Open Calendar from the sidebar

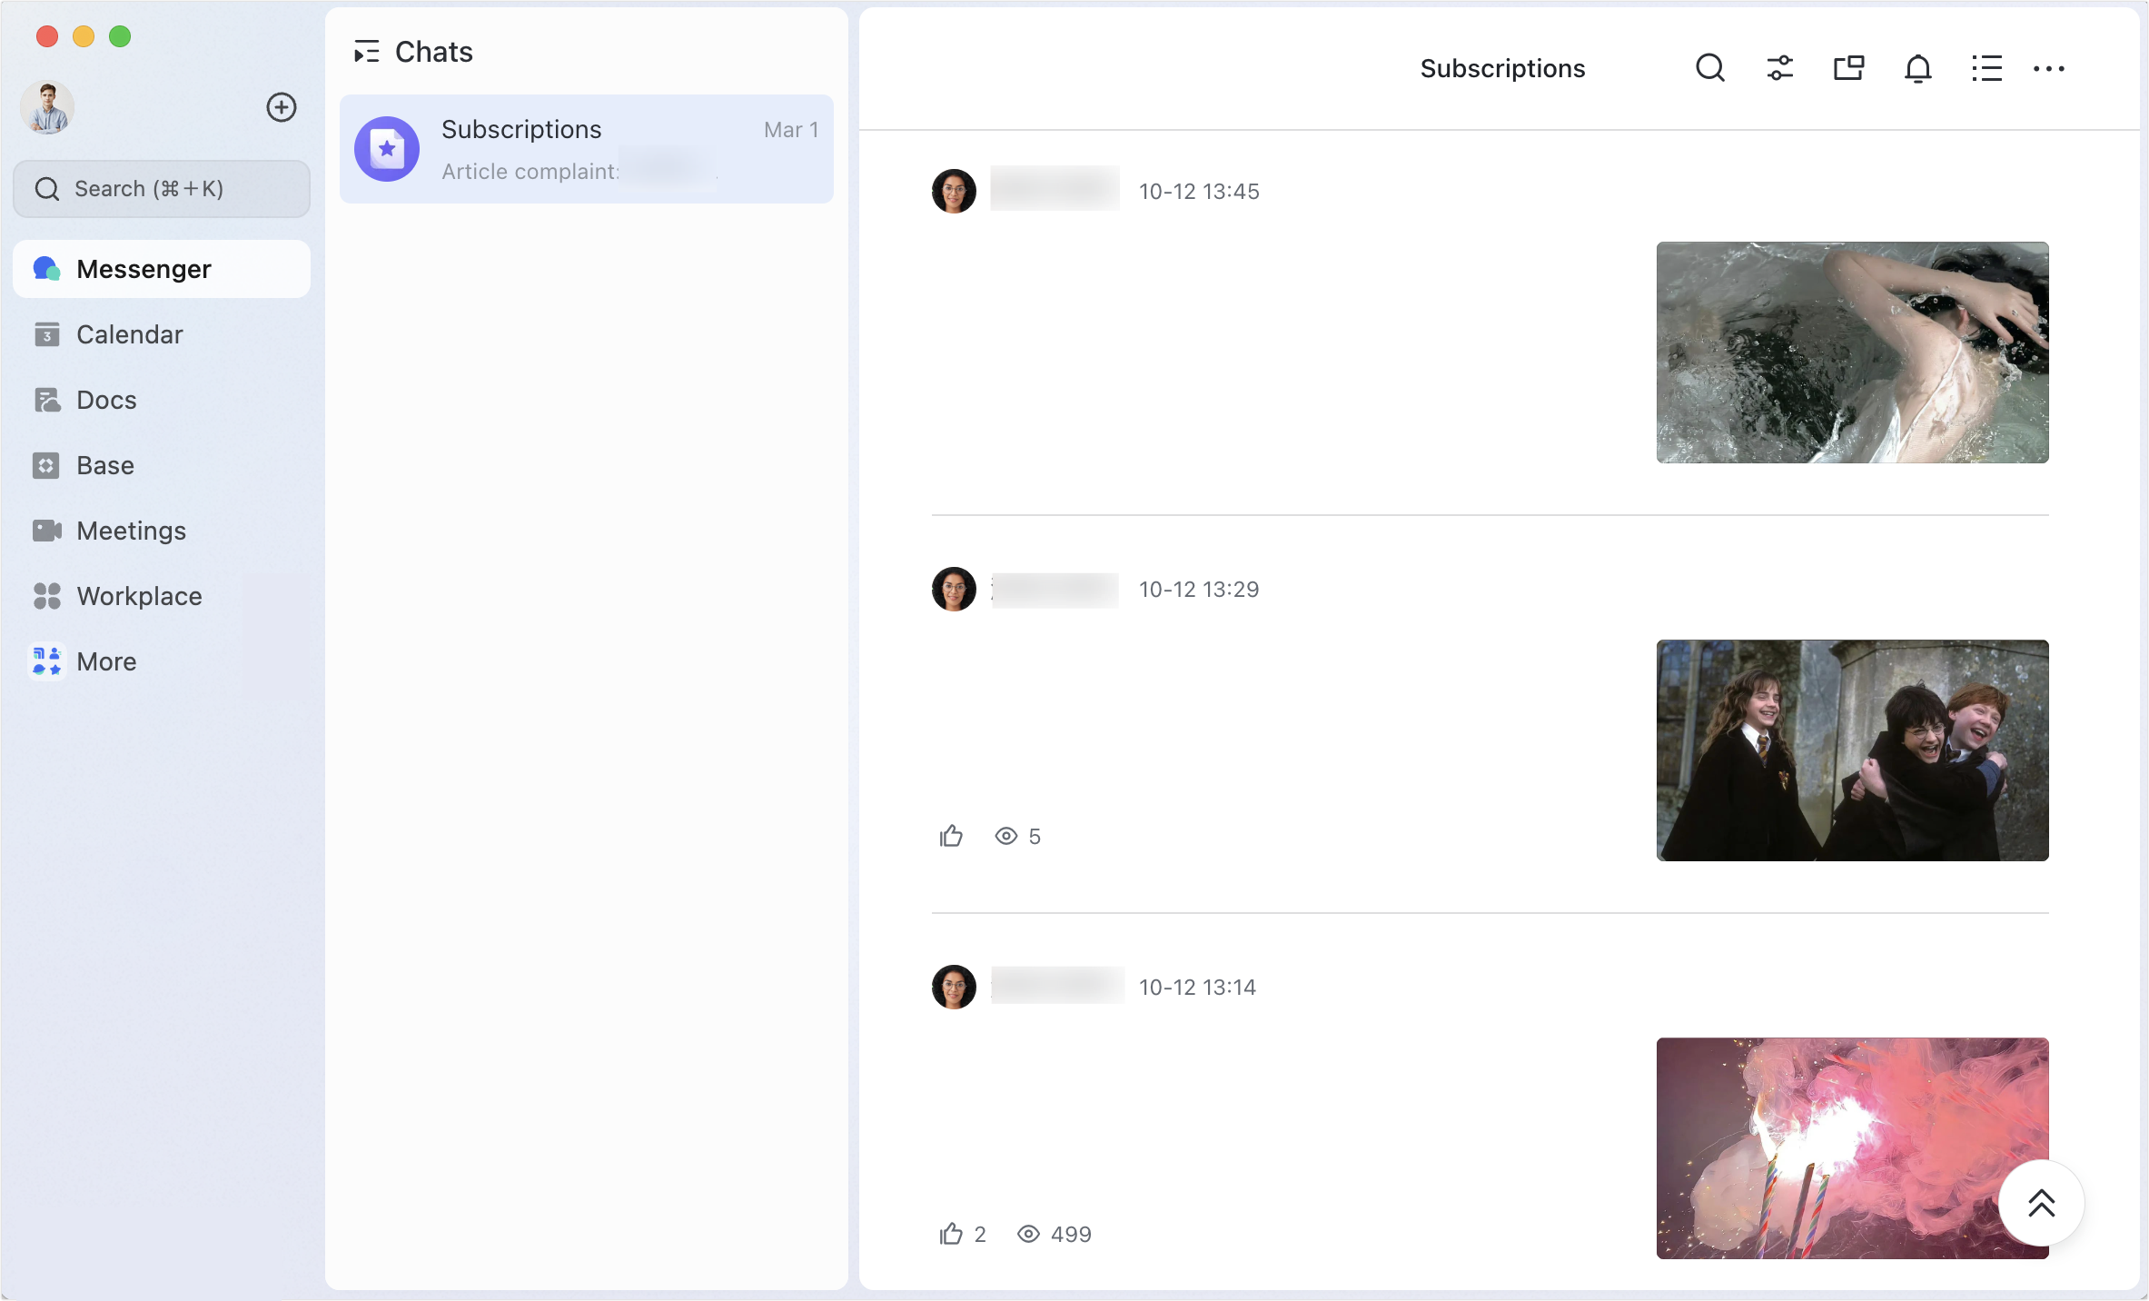pyautogui.click(x=129, y=334)
